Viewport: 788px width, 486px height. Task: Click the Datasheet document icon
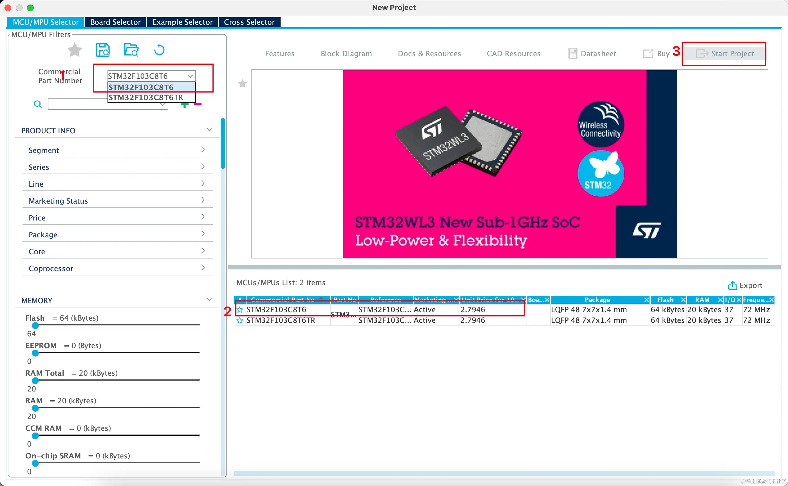coord(573,53)
